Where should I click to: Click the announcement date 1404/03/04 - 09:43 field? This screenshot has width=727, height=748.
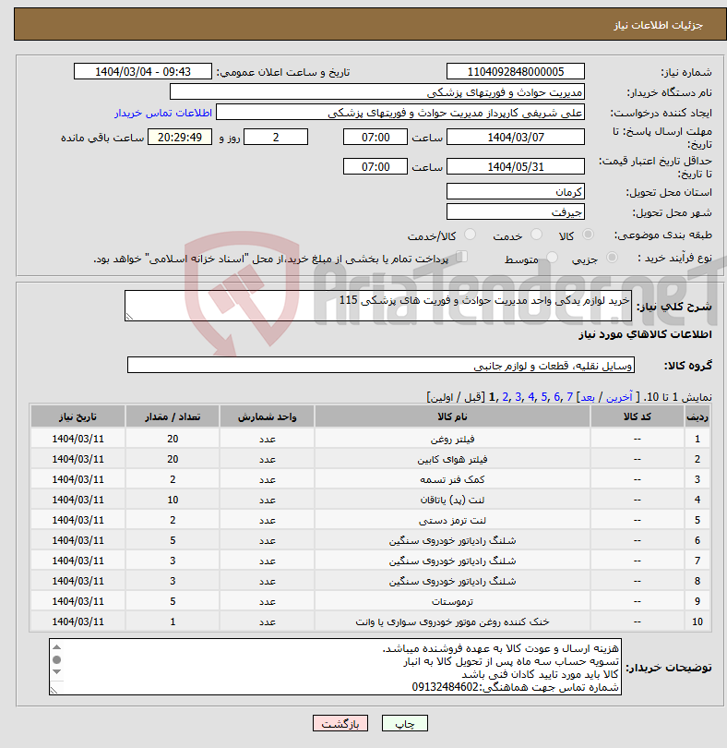[x=142, y=71]
